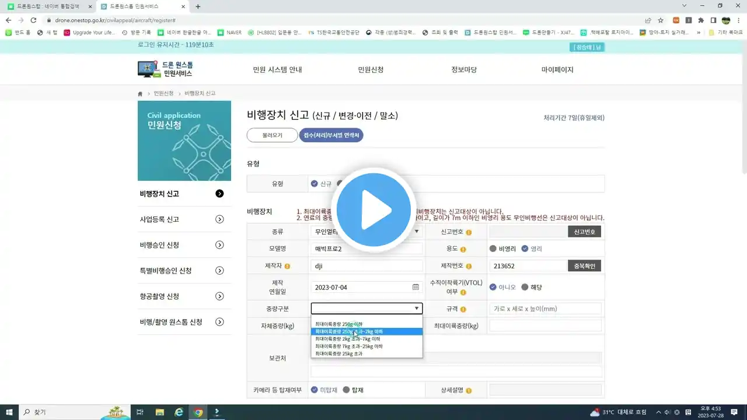Open the share icon in the address bar
The height and width of the screenshot is (420, 747).
click(x=648, y=20)
